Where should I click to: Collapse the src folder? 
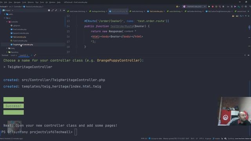coord(5,18)
